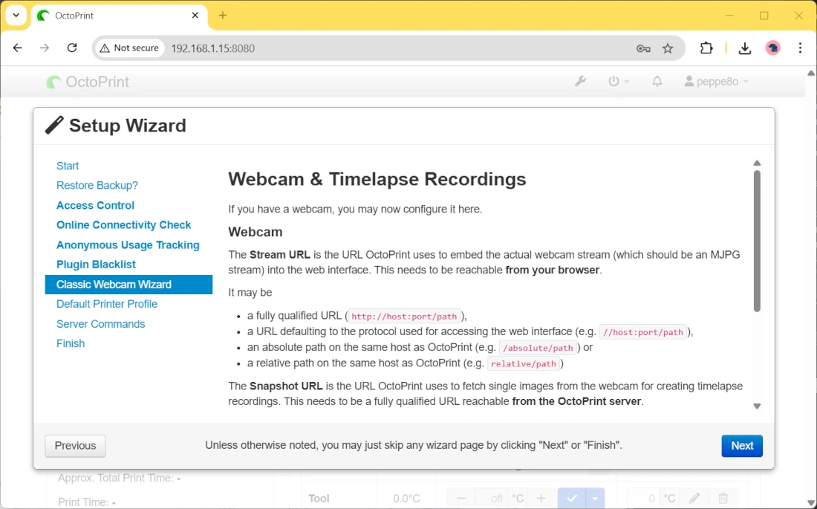Click the http://host:port/path code example
The width and height of the screenshot is (817, 509).
point(404,316)
